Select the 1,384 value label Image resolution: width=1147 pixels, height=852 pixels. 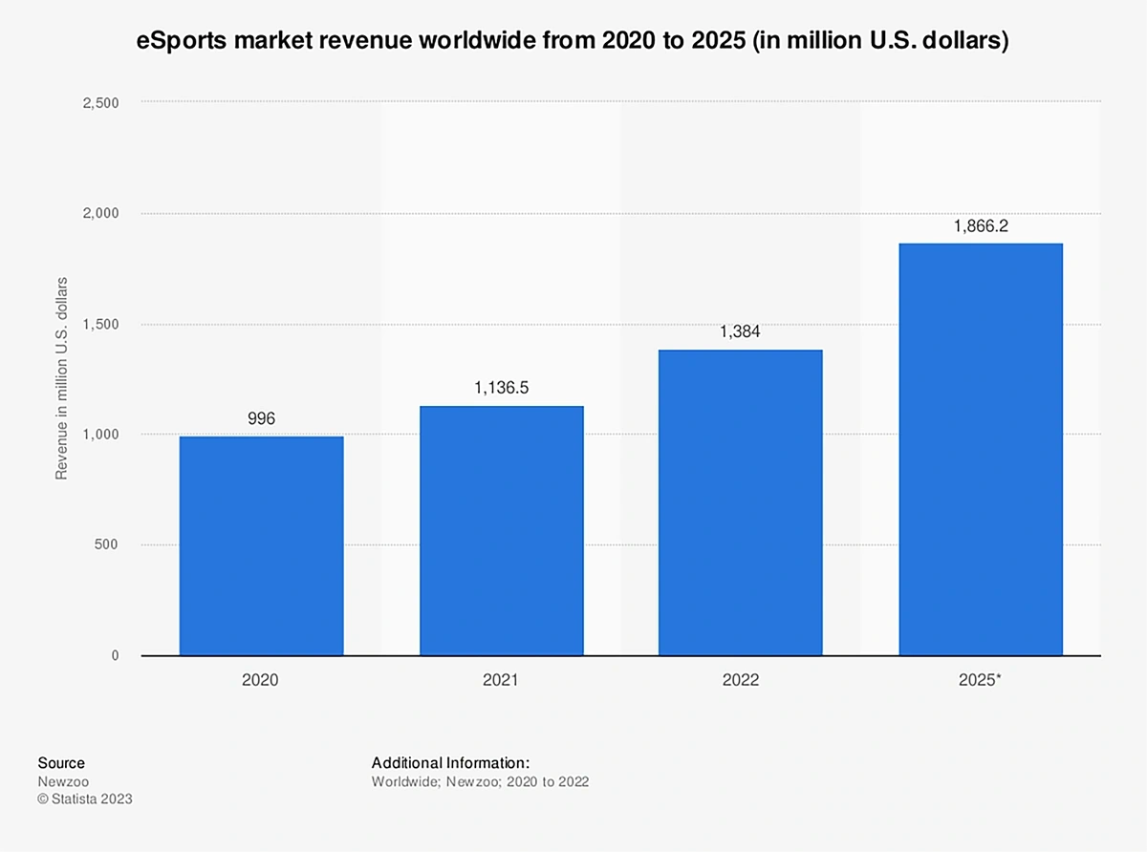coord(741,332)
